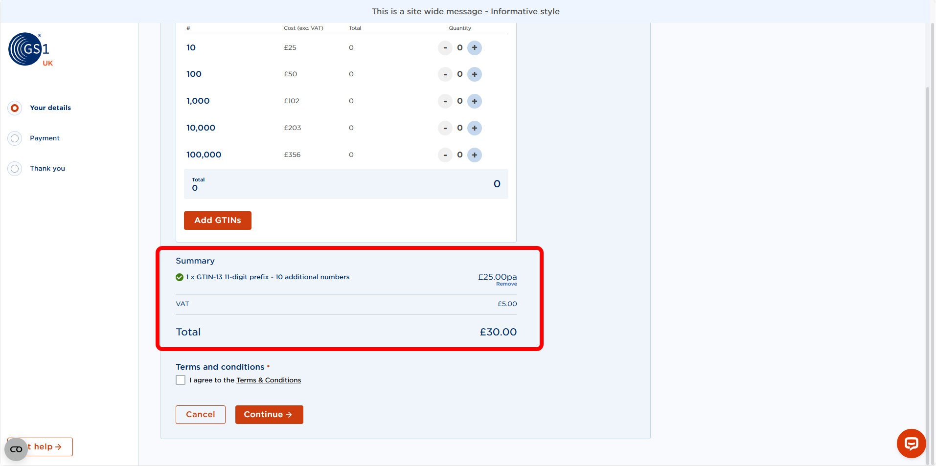Click the GS1 UK logo
The height and width of the screenshot is (466, 936).
click(30, 49)
